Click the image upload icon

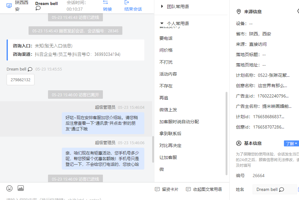(21, 188)
